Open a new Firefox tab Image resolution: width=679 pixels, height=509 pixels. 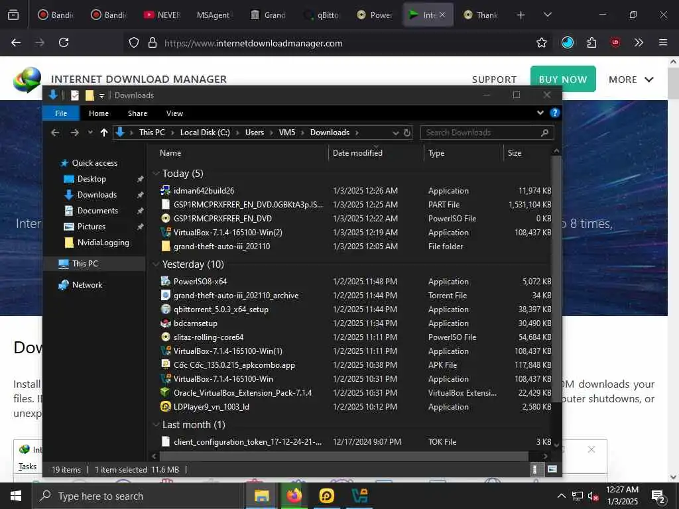[521, 15]
